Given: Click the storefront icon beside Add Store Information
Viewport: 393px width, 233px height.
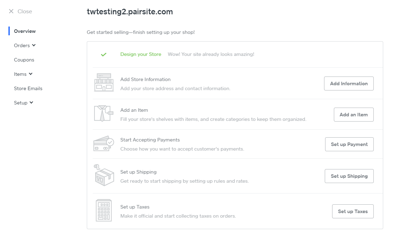Looking at the screenshot, I should tap(104, 83).
